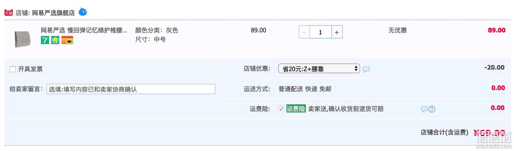
Task: Toggle the 运费险 shipping insurance checkbox
Action: pos(281,109)
